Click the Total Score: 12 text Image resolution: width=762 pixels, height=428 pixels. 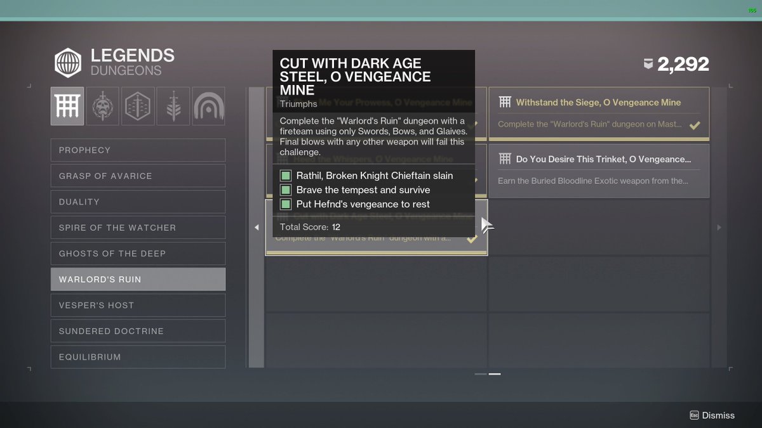point(310,227)
